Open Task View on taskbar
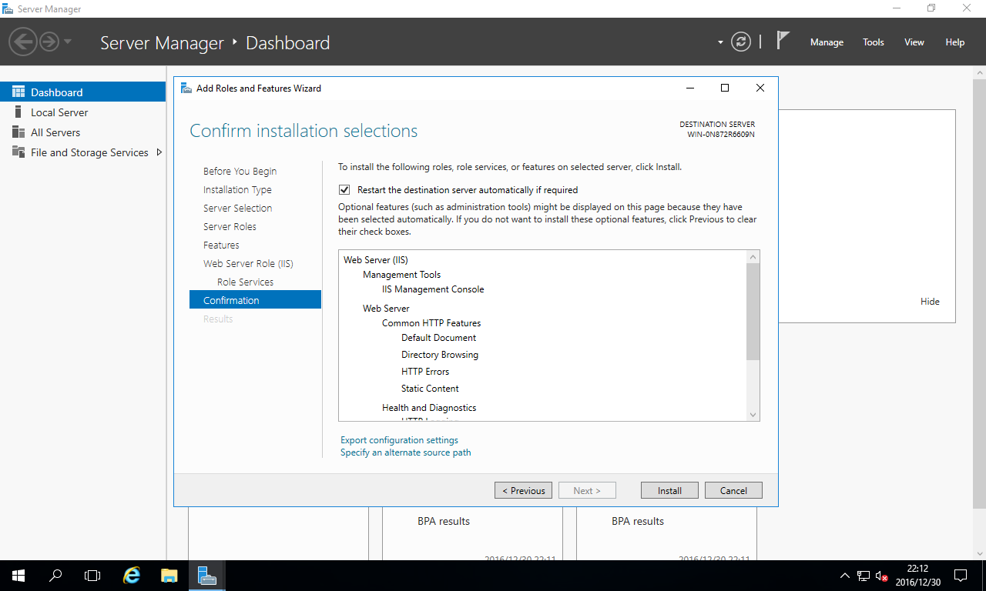 click(92, 576)
